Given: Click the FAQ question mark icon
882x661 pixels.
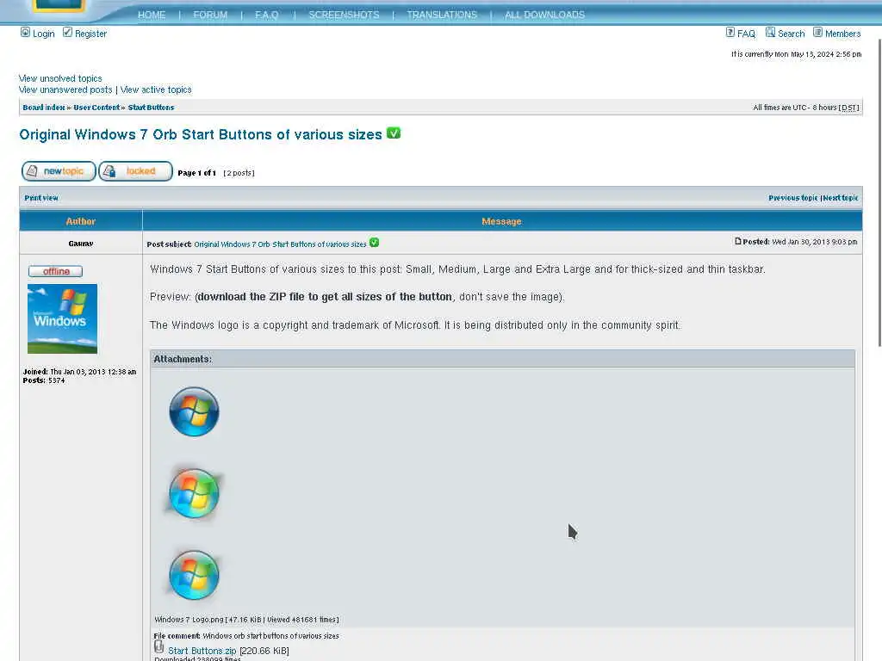Looking at the screenshot, I should coord(730,32).
